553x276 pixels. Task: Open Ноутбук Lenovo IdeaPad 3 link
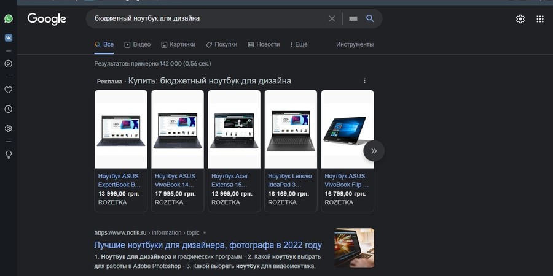coord(290,180)
